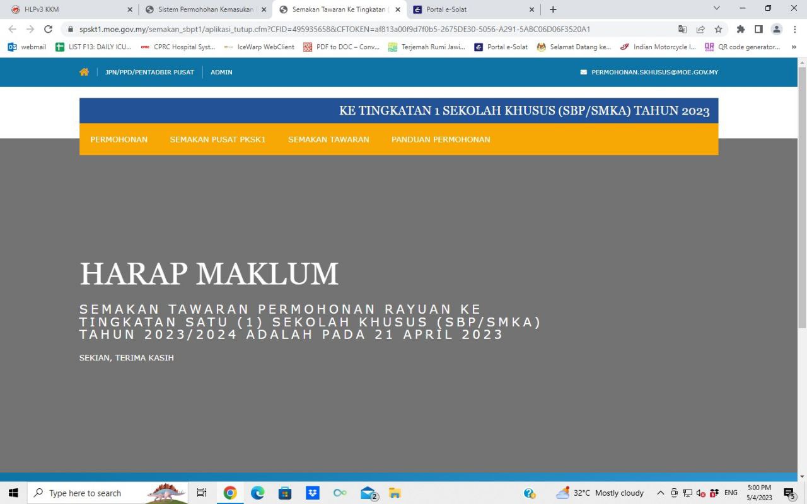Toggle the browser side panel icon
The height and width of the screenshot is (504, 807).
click(x=758, y=29)
